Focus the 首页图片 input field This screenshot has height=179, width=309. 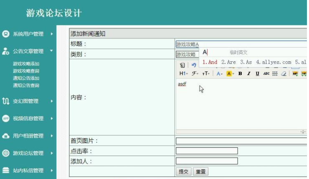(x=241, y=141)
